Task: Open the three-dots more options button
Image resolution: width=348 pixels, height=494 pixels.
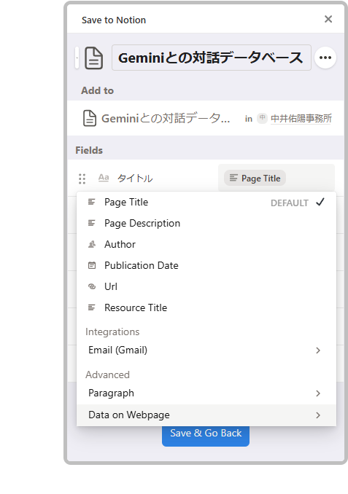Action: [x=325, y=58]
